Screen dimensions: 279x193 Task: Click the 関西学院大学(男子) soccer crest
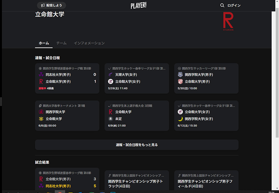(x=180, y=74)
